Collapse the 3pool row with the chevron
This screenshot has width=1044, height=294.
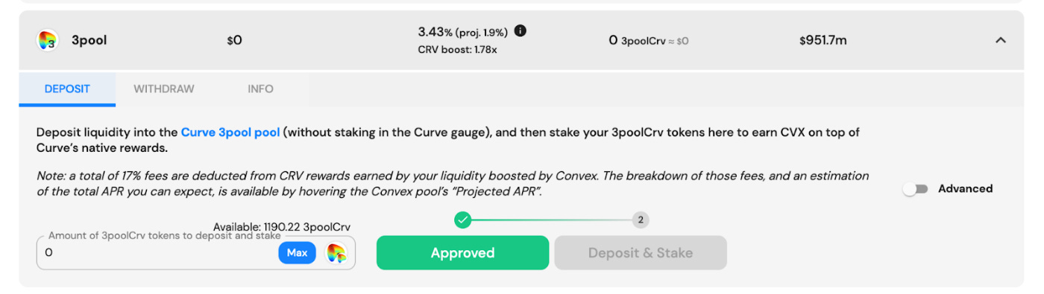tap(1001, 40)
